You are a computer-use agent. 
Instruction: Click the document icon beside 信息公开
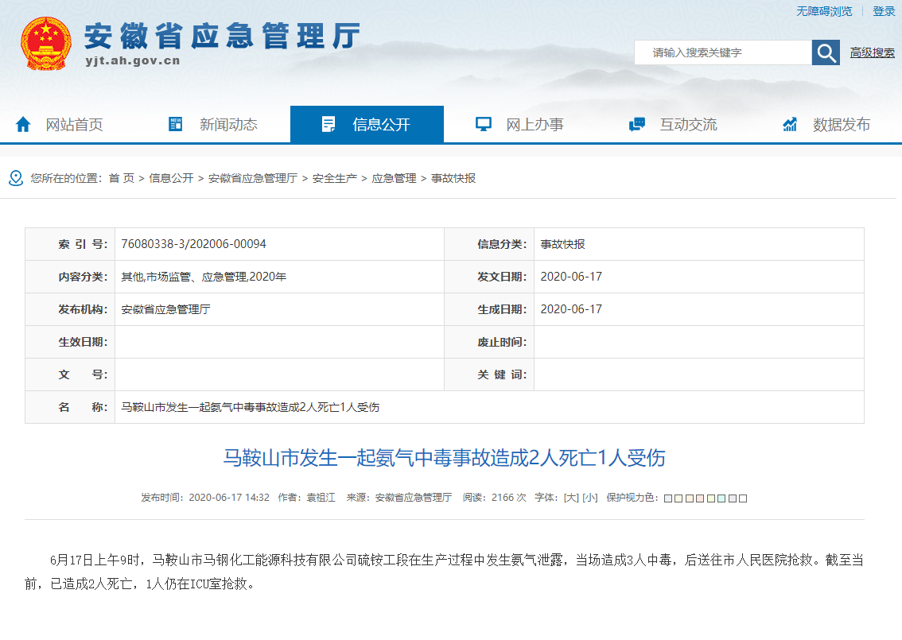[x=329, y=124]
